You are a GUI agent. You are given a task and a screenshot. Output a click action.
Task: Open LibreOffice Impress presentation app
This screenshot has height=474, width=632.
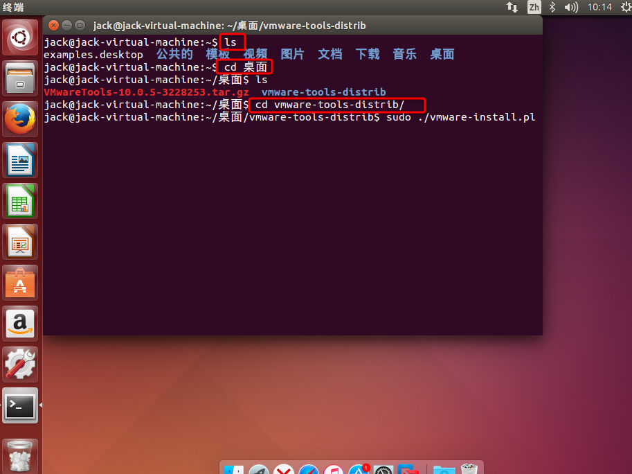[20, 242]
